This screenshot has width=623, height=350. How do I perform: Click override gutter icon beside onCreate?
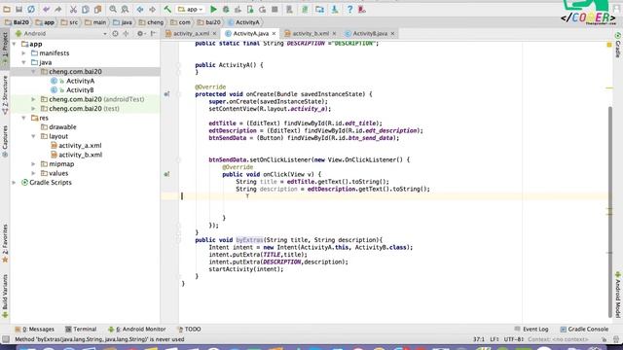tap(166, 94)
